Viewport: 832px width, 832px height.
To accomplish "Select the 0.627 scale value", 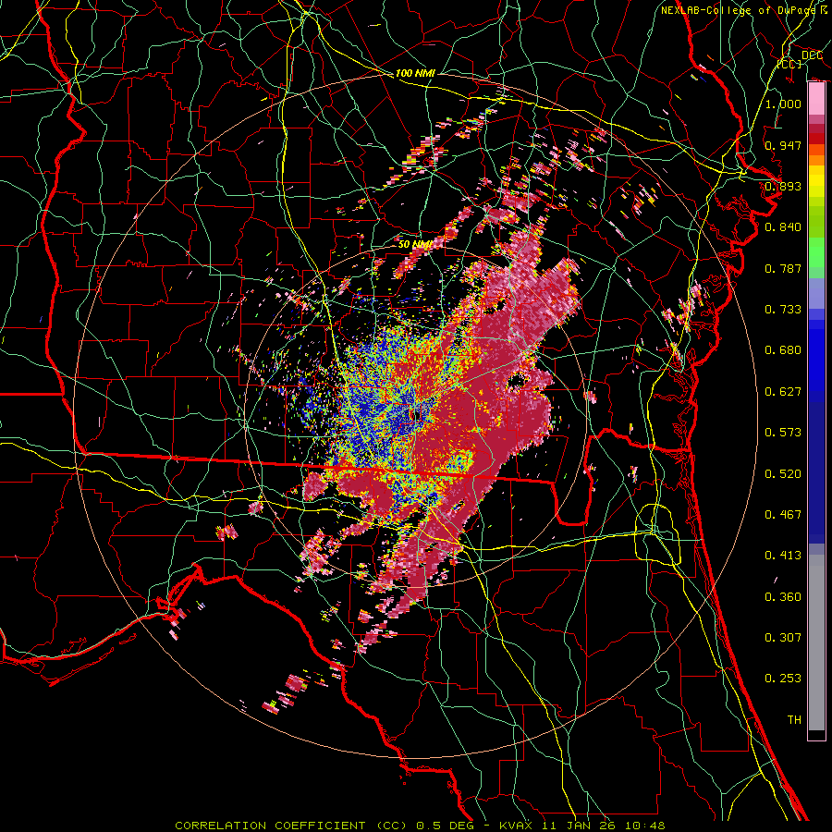I will (783, 392).
